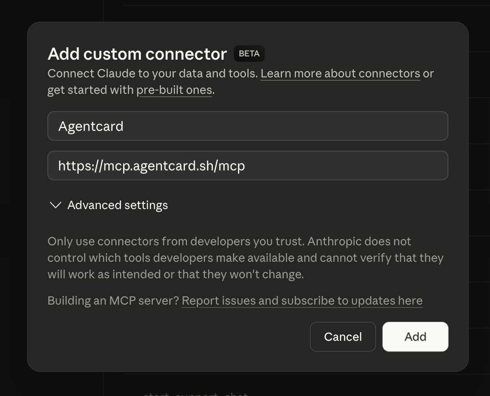Click the 'Add custom connector' dialog title
Viewport: 490px width, 396px height.
(137, 54)
